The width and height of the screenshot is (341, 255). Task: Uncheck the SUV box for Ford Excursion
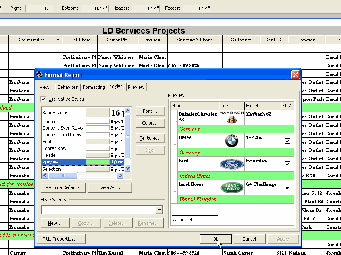pyautogui.click(x=287, y=164)
